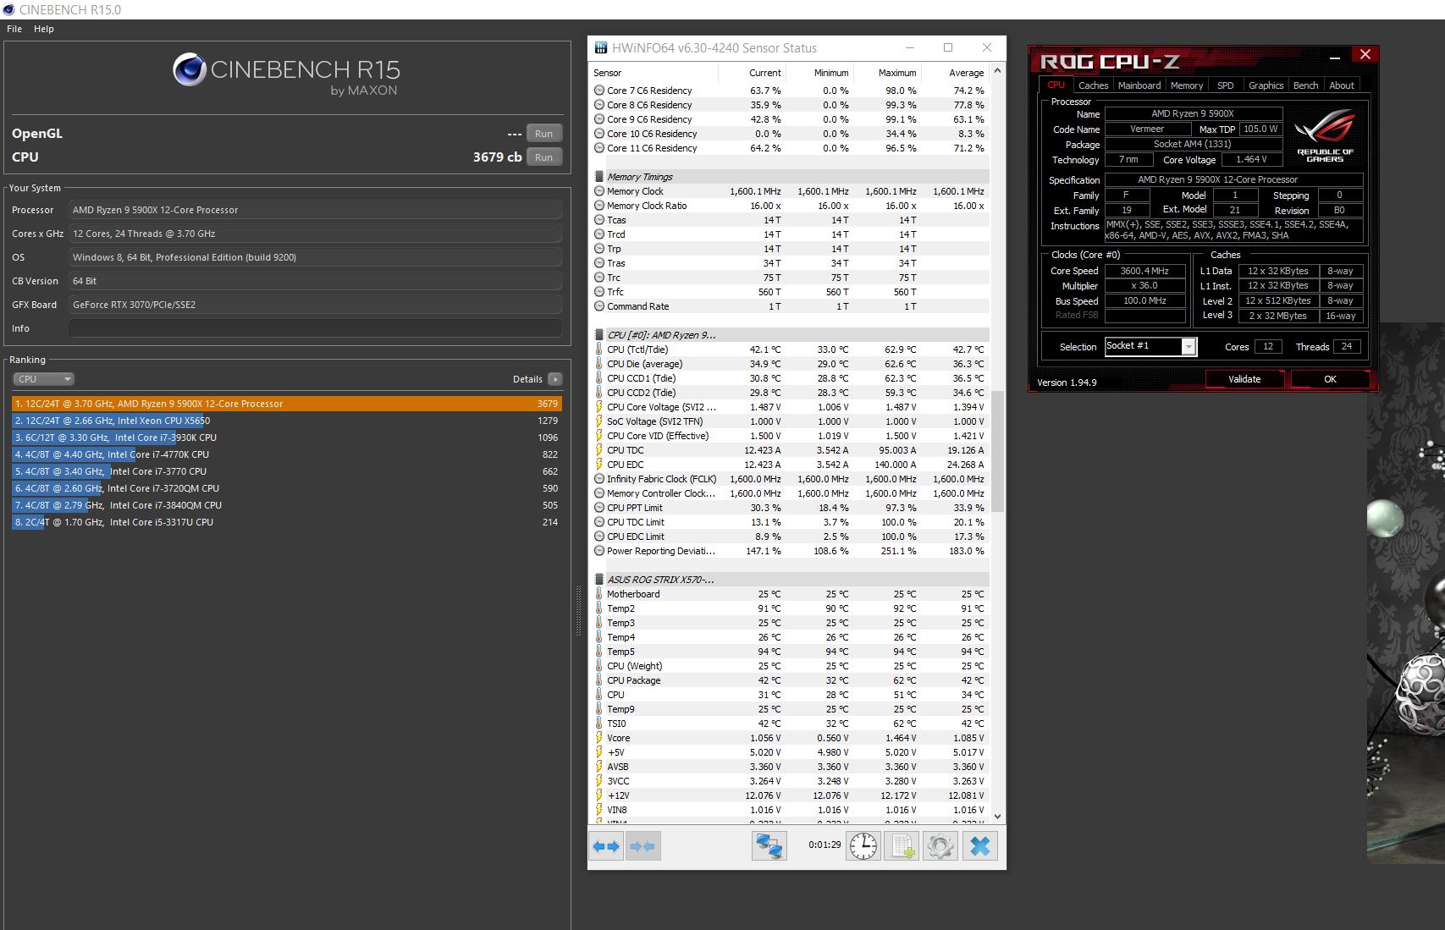Viewport: 1445px width, 930px height.
Task: Click HWiNFO expand columns arrows icon
Action: pos(606,846)
